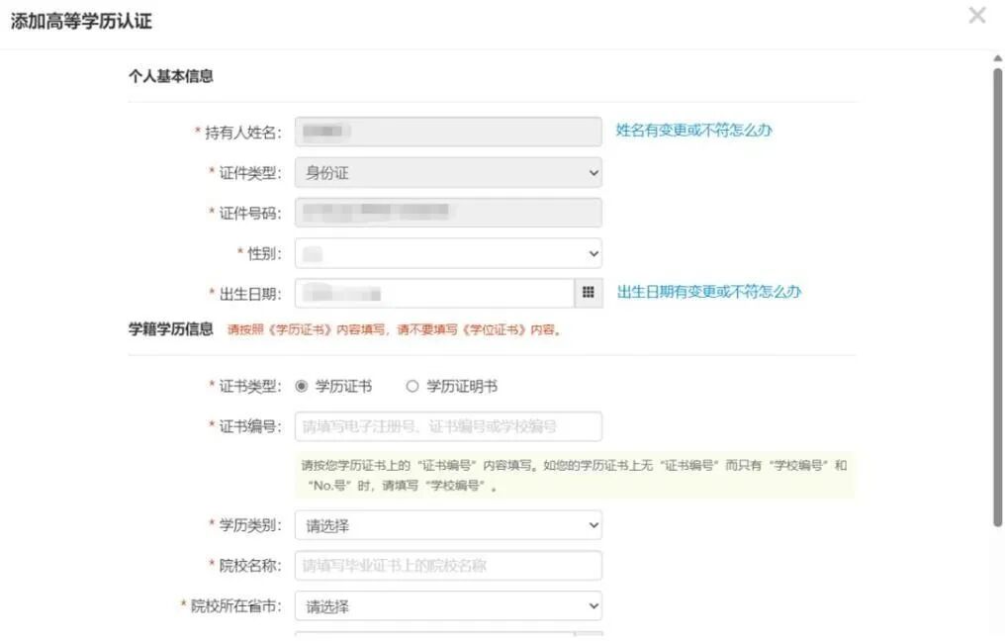Click the 证书编号 hint text about 学校编号
This screenshot has height=641, width=1005.
click(575, 475)
